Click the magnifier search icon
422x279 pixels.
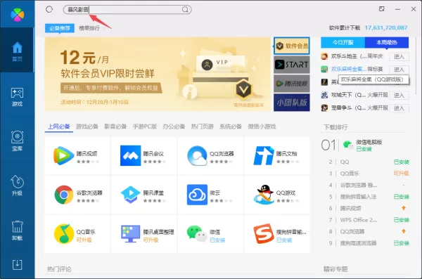coord(185,10)
